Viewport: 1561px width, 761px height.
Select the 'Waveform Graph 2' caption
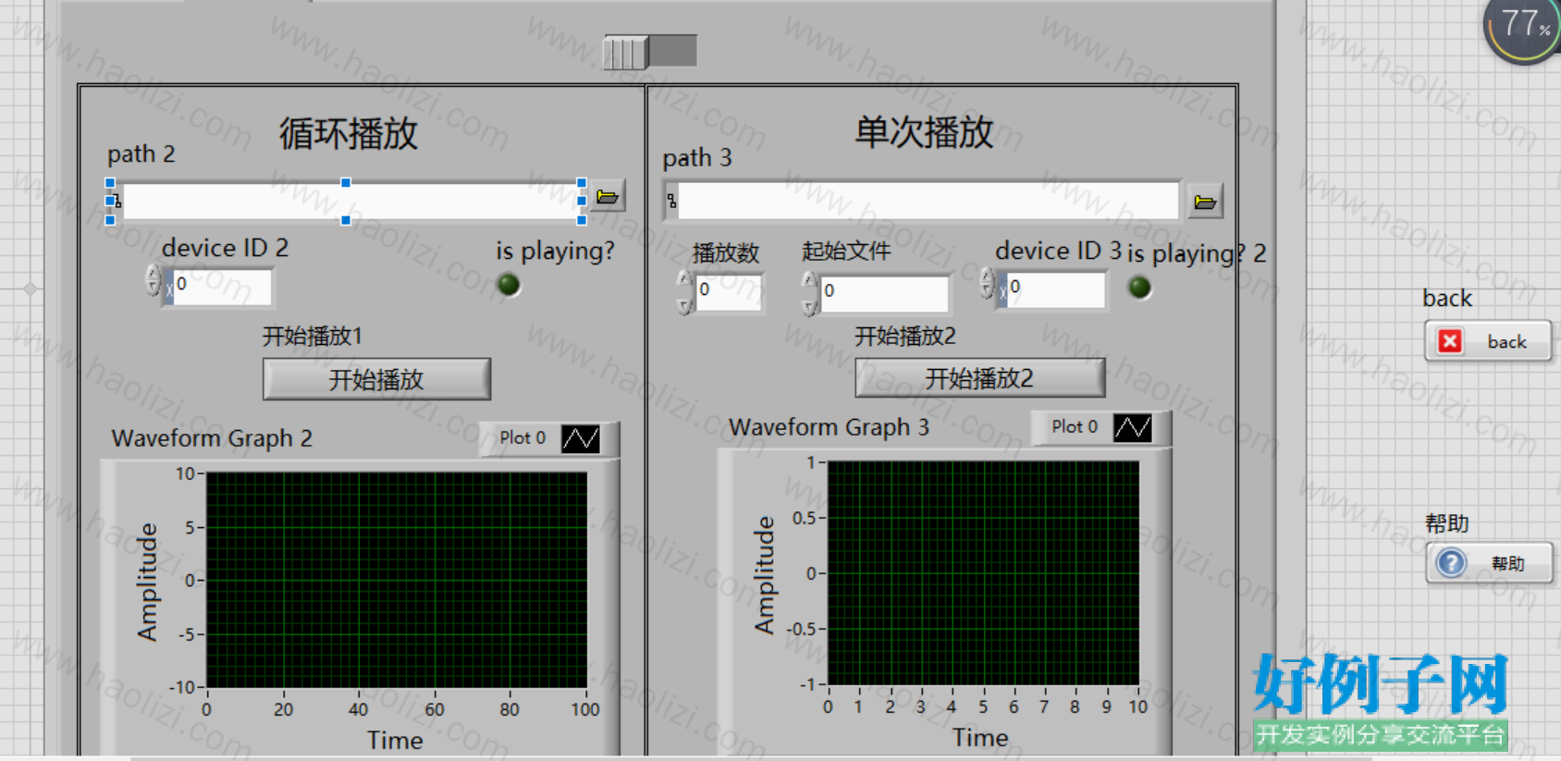[x=212, y=438]
